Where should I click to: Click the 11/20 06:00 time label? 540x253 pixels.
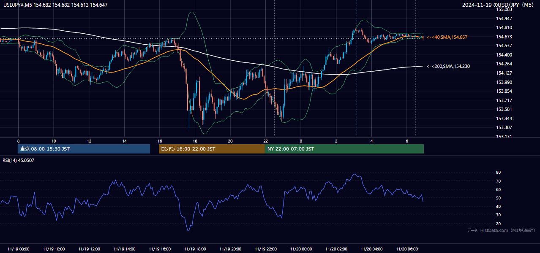click(407, 249)
